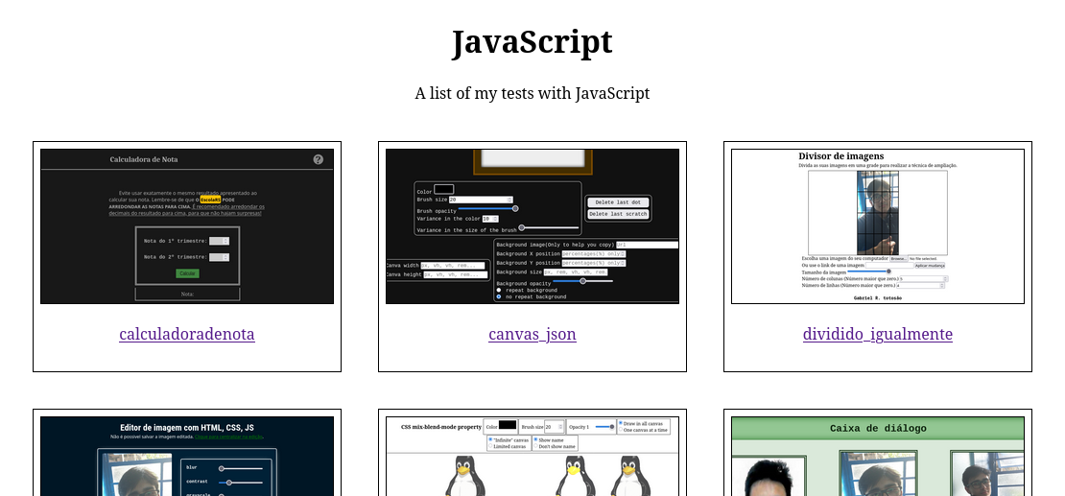Open the canvas_json link
Screen dimensions: 1065x496
532,334
